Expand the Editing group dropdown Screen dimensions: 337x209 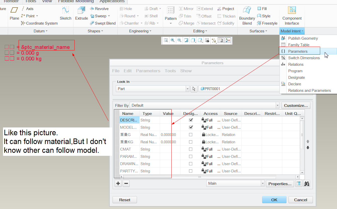[x=200, y=31]
